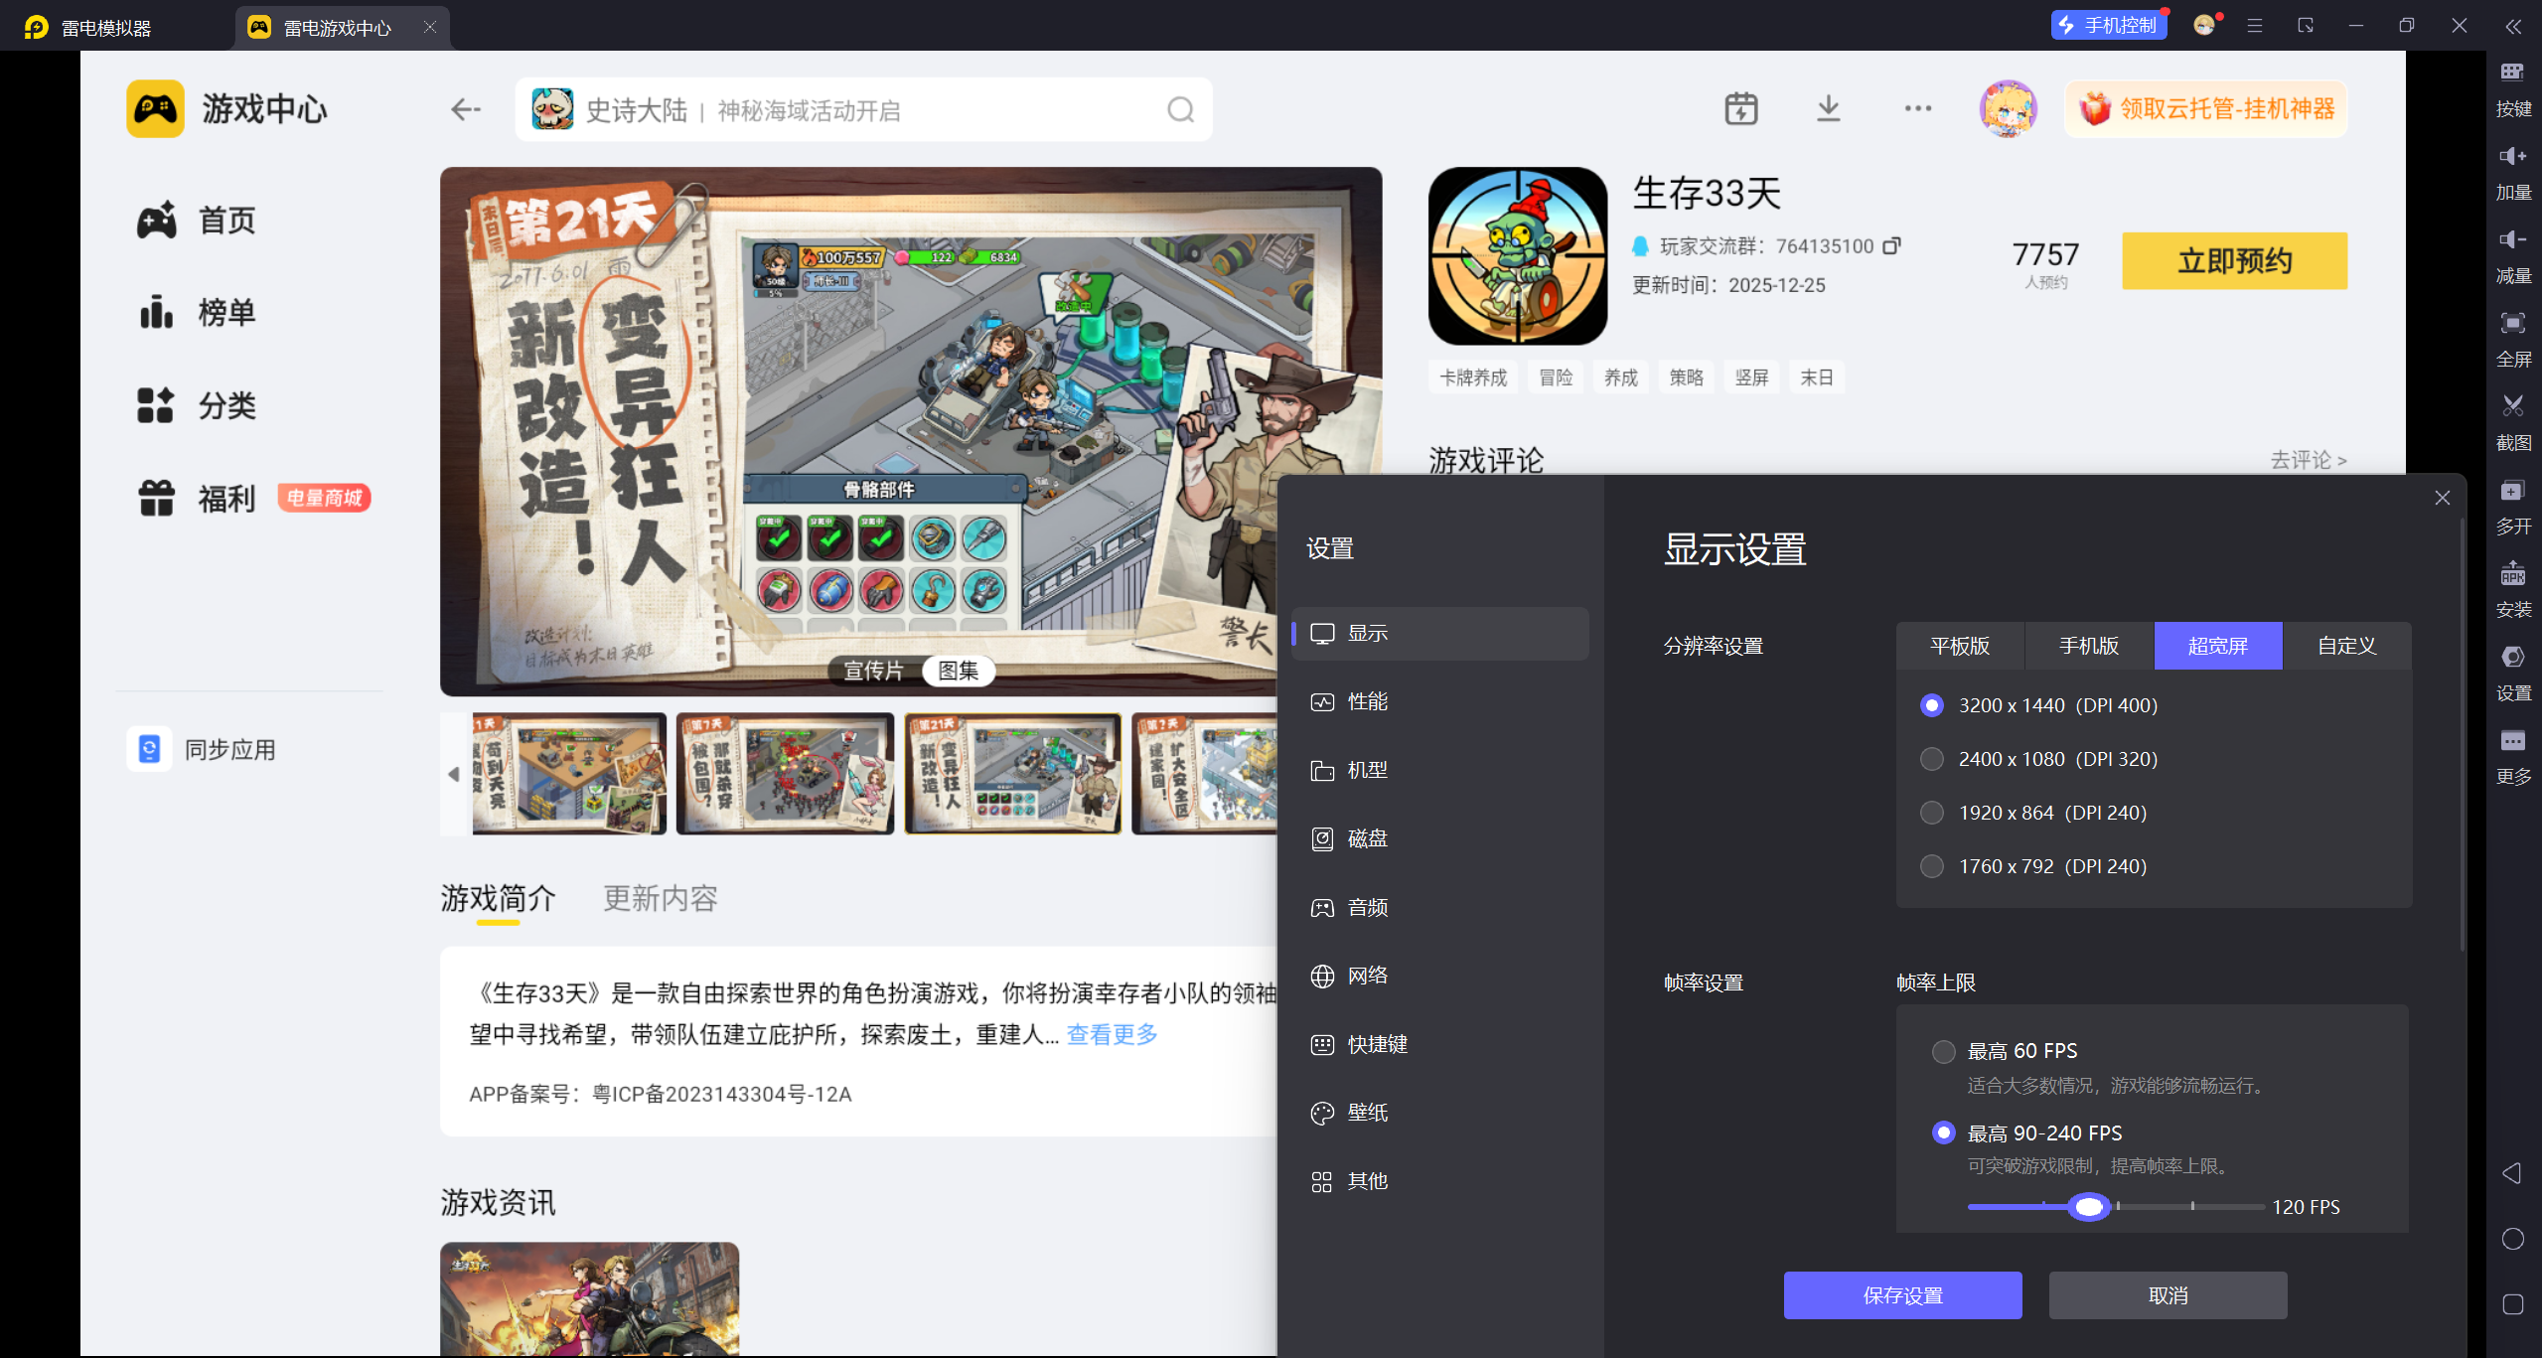Viewport: 2542px width, 1358px height.
Task: Click the install APK icon
Action: [2512, 574]
